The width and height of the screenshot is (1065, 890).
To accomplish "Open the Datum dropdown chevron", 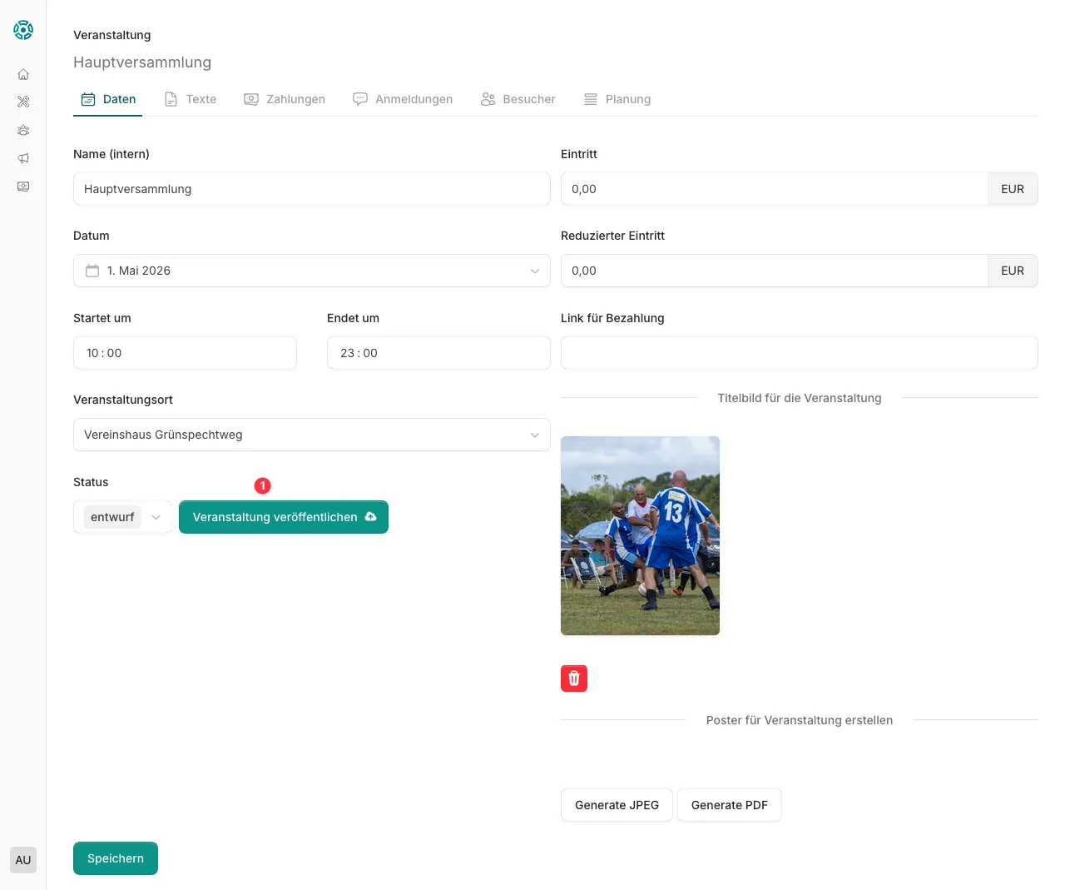I will coord(535,271).
